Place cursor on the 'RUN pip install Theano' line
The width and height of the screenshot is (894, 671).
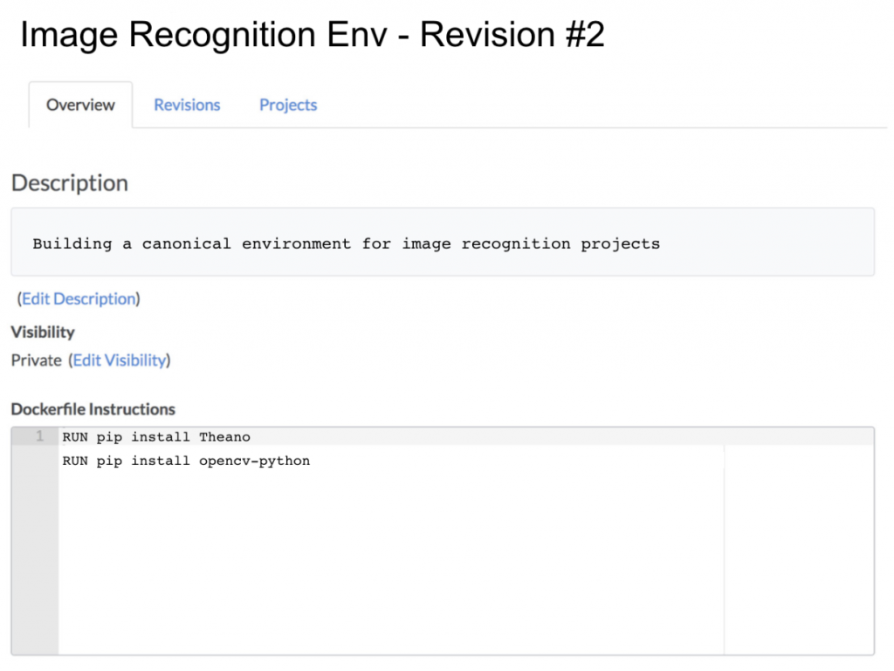[x=155, y=437]
